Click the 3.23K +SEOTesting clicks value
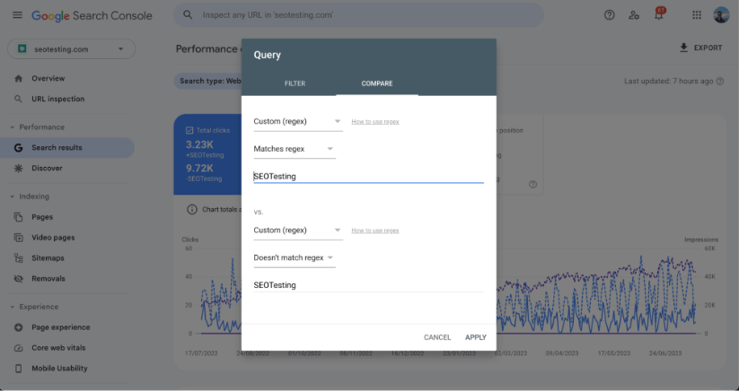 [x=199, y=144]
